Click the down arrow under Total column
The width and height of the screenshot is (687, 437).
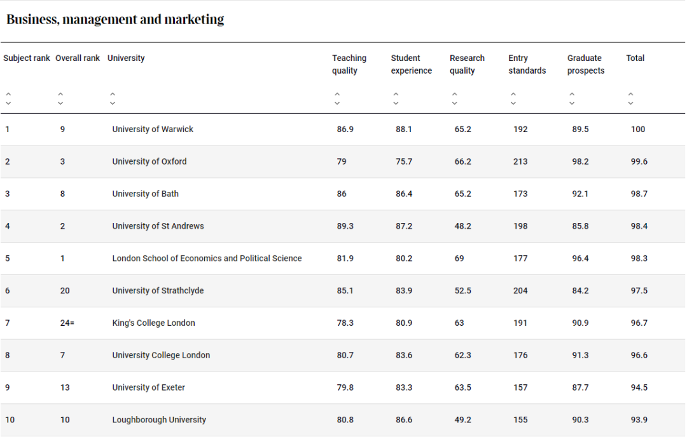tap(631, 103)
